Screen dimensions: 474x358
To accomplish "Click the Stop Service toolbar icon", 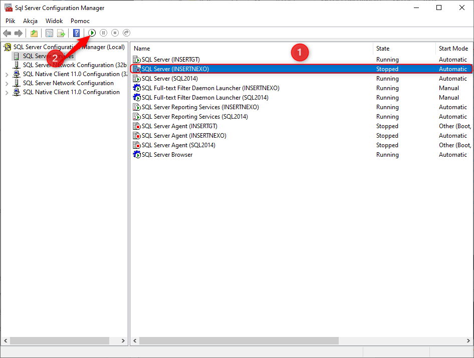I will (x=115, y=33).
